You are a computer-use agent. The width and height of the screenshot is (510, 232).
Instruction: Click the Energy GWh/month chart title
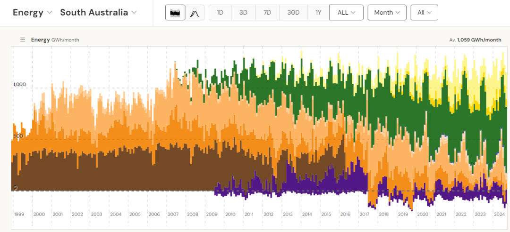55,40
